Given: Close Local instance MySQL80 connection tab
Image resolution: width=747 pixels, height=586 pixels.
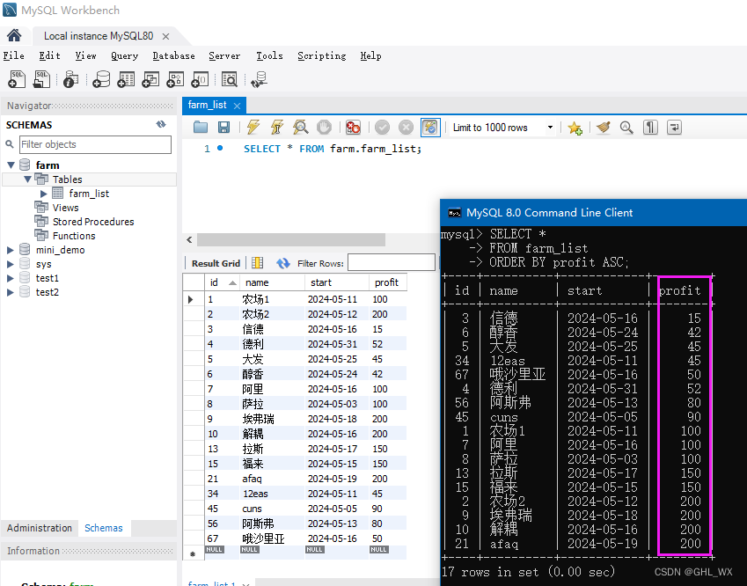Looking at the screenshot, I should 165,36.
